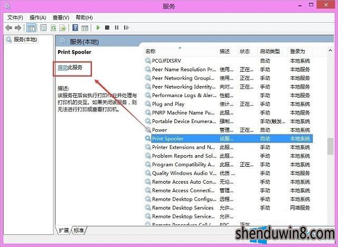Open the 操作(A) menu
The height and width of the screenshot is (247, 338).
click(x=38, y=17)
